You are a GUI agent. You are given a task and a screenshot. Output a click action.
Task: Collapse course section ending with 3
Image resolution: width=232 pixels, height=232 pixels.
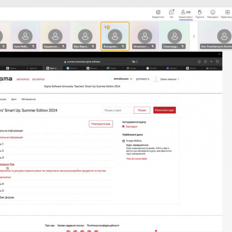pyautogui.click(x=57, y=158)
